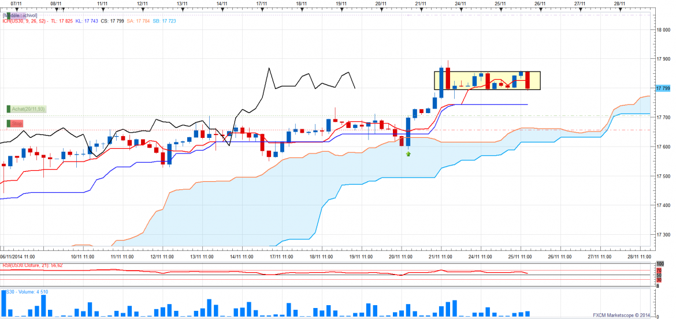Click the 17 600 price axis label
This screenshot has height=319, width=676.
pyautogui.click(x=663, y=147)
